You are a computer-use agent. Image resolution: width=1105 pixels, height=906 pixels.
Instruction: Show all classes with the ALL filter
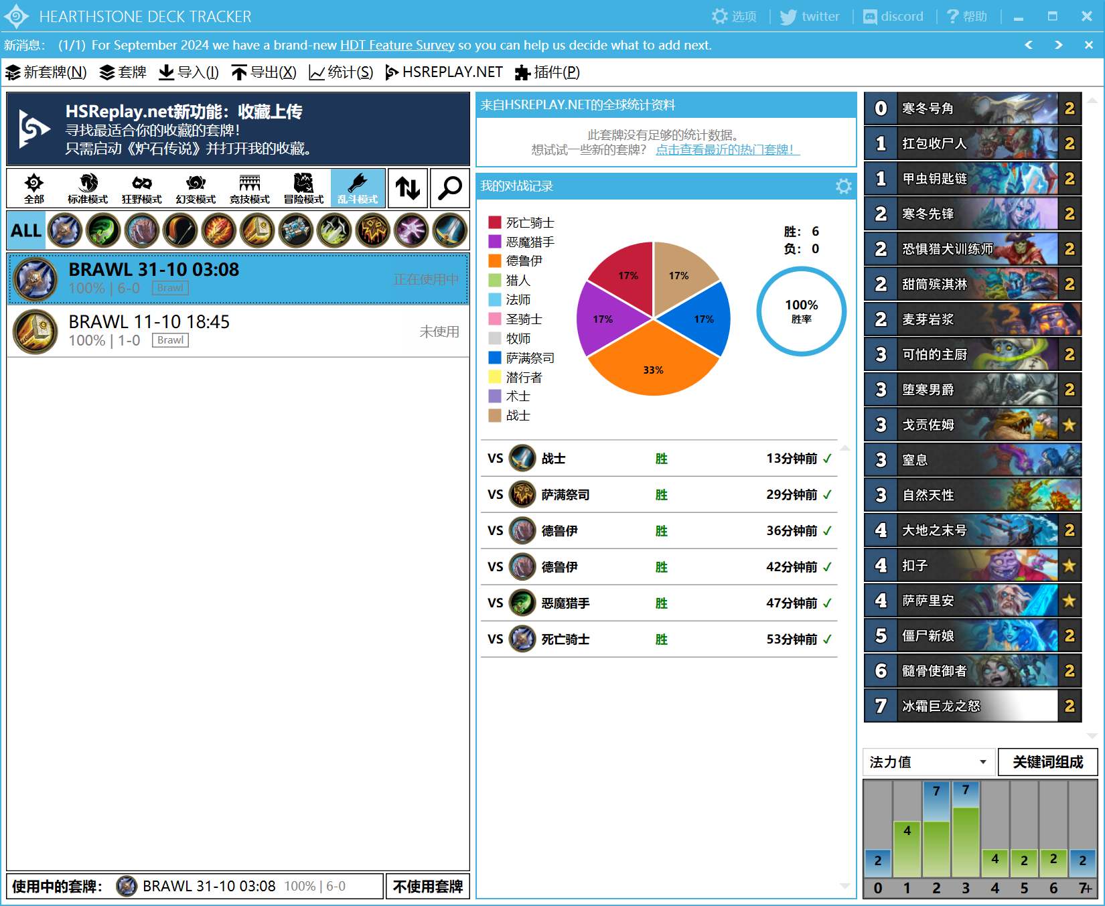[26, 230]
